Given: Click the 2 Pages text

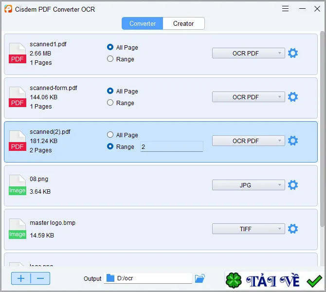Looking at the screenshot, I should click(41, 150).
